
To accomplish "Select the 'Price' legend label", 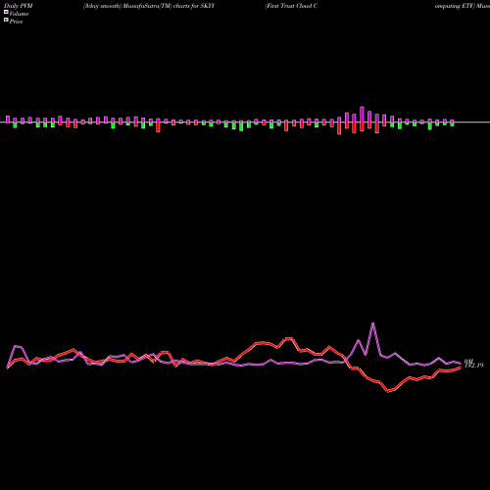I will tap(16, 22).
